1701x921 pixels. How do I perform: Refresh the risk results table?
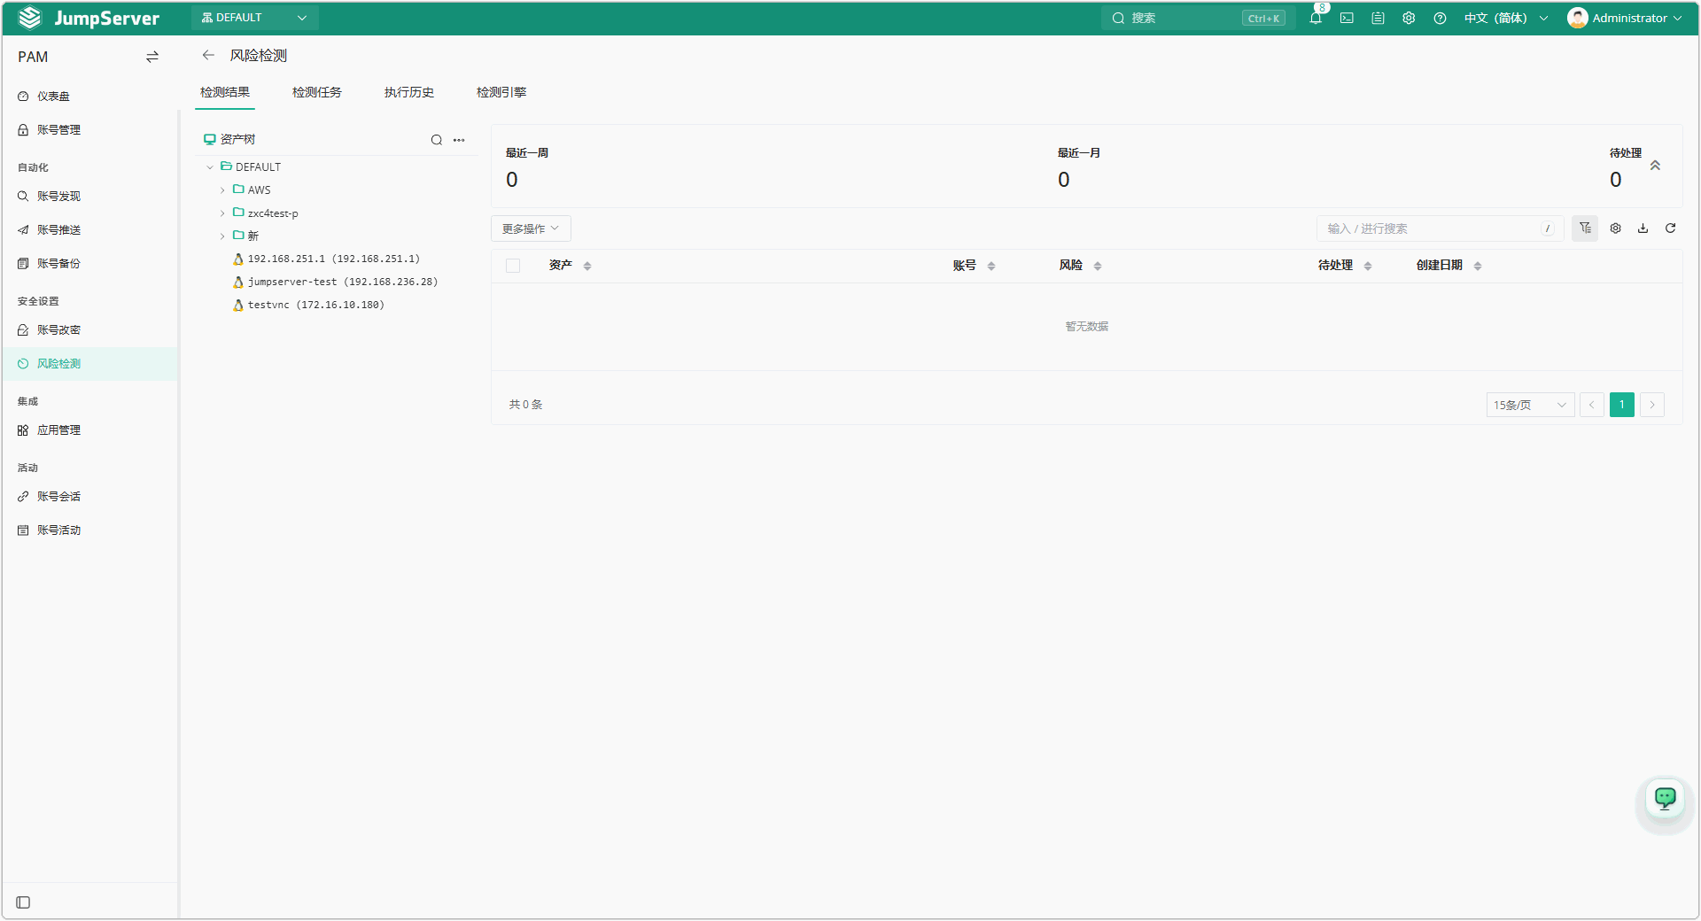1671,228
